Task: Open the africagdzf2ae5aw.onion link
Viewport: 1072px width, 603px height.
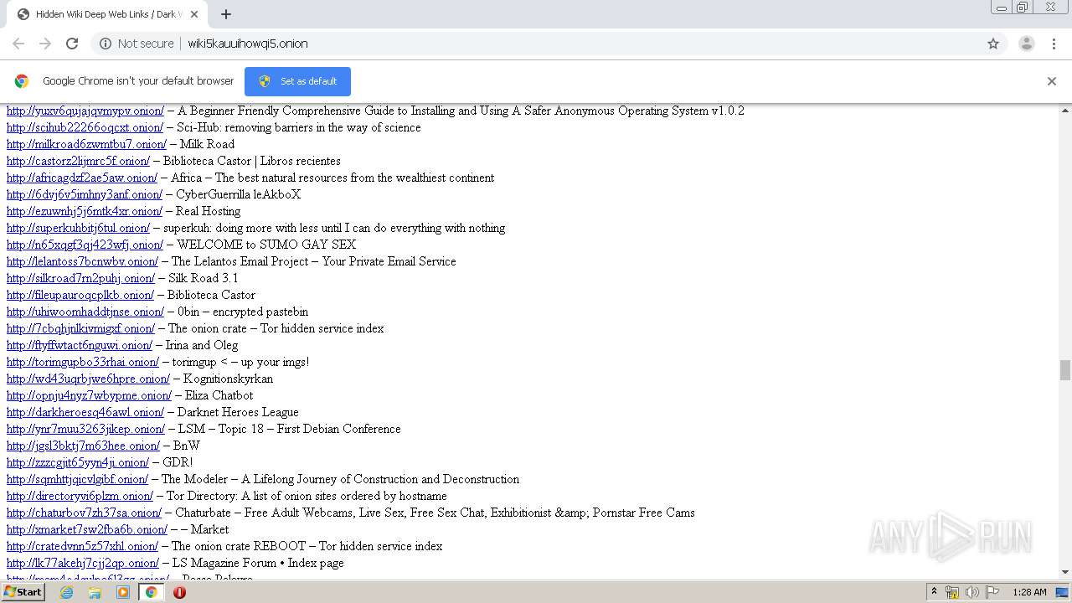Action: coord(82,178)
